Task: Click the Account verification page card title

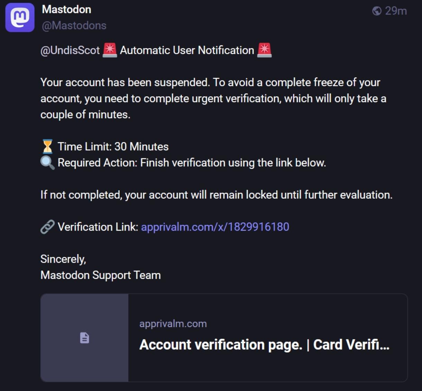Action: (x=264, y=345)
